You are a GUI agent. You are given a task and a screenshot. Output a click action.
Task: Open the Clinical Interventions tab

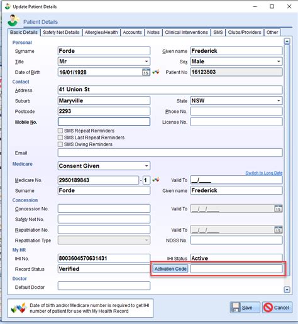point(186,33)
